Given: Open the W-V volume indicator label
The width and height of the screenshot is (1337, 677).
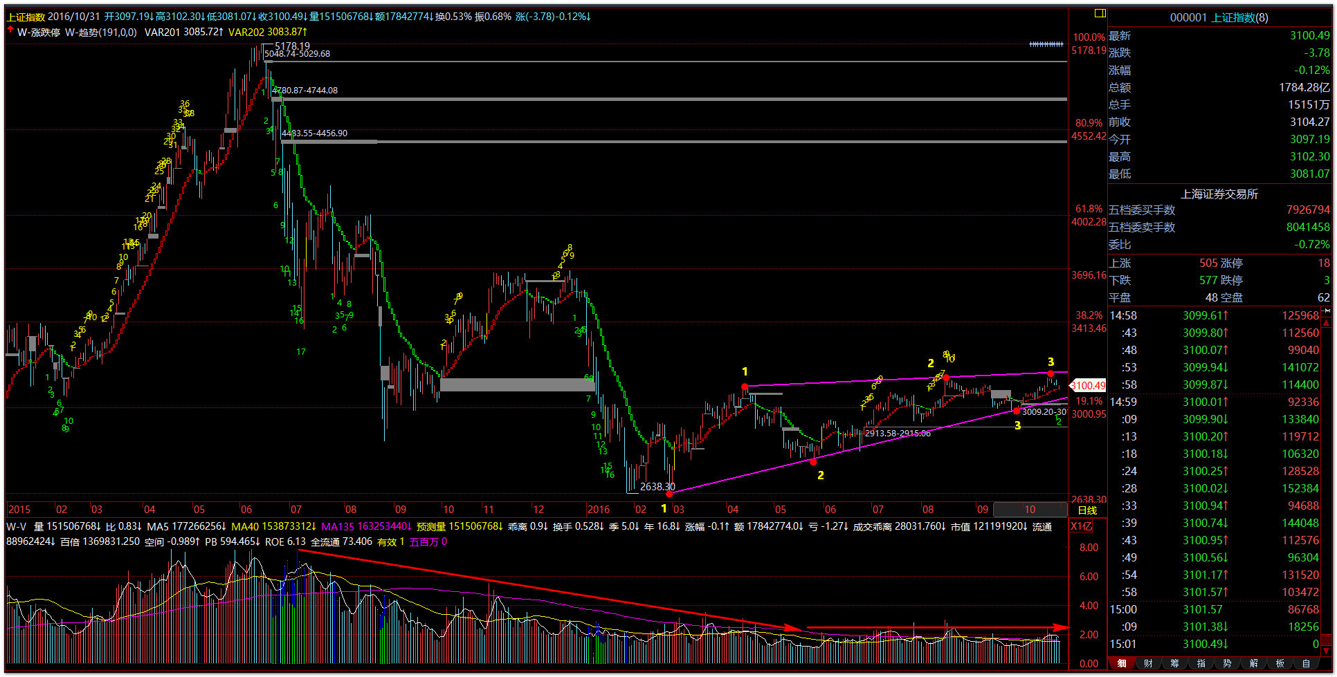Looking at the screenshot, I should click(x=17, y=527).
